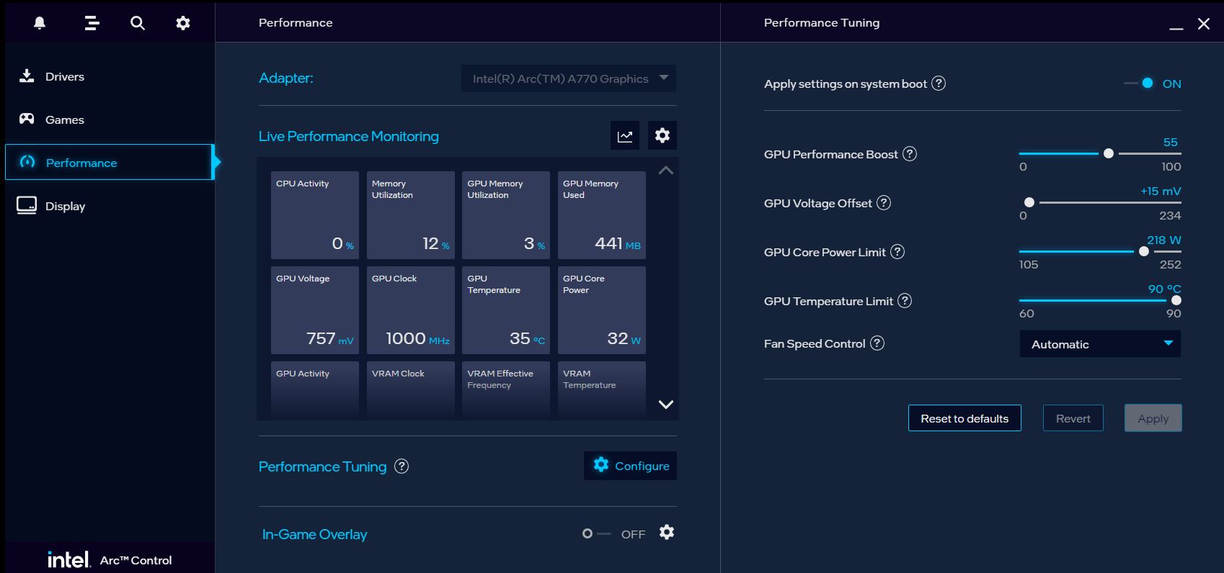Switch to the Games section
The height and width of the screenshot is (573, 1224).
(65, 119)
